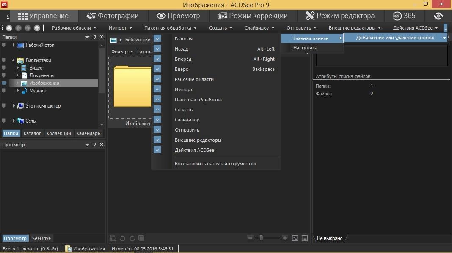The image size is (452, 253).
Task: Close the Просмотр panel
Action: click(x=102, y=145)
